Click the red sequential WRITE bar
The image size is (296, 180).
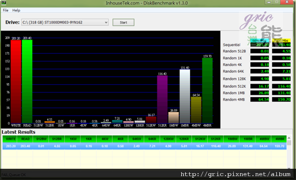coord(16,82)
